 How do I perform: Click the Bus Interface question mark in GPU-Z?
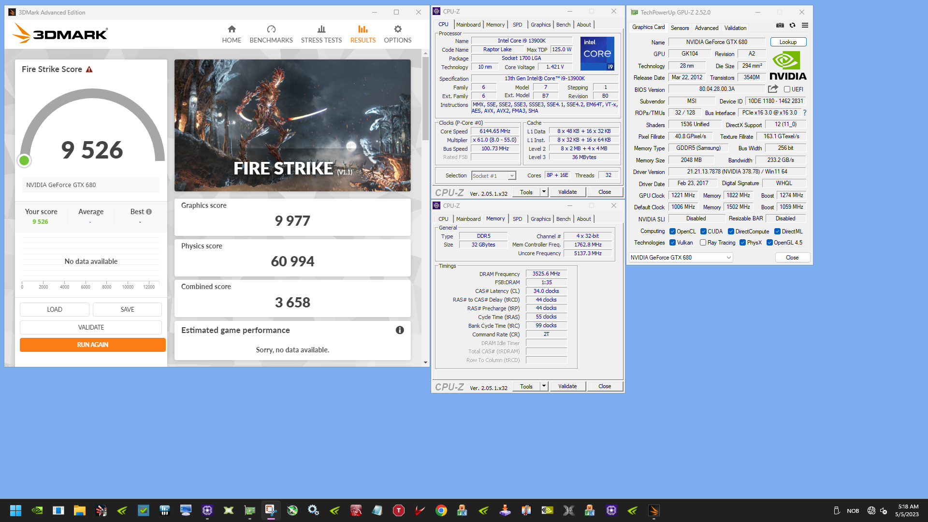pyautogui.click(x=805, y=113)
